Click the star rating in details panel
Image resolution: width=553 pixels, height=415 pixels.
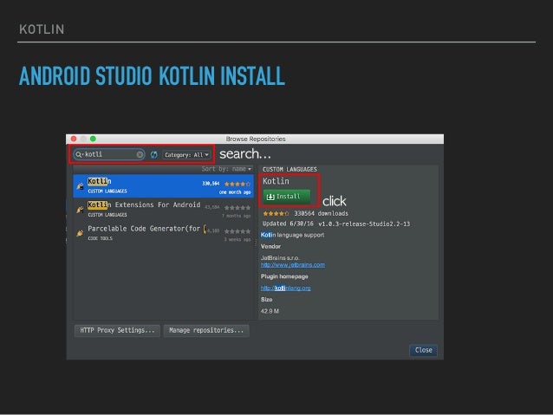click(x=276, y=212)
